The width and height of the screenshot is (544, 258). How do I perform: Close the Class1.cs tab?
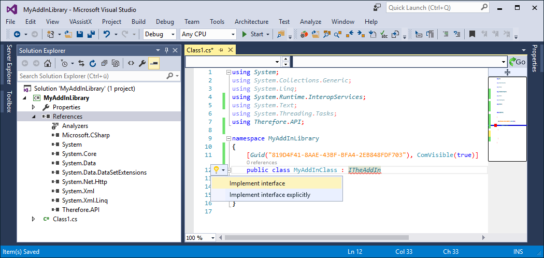[x=230, y=50]
